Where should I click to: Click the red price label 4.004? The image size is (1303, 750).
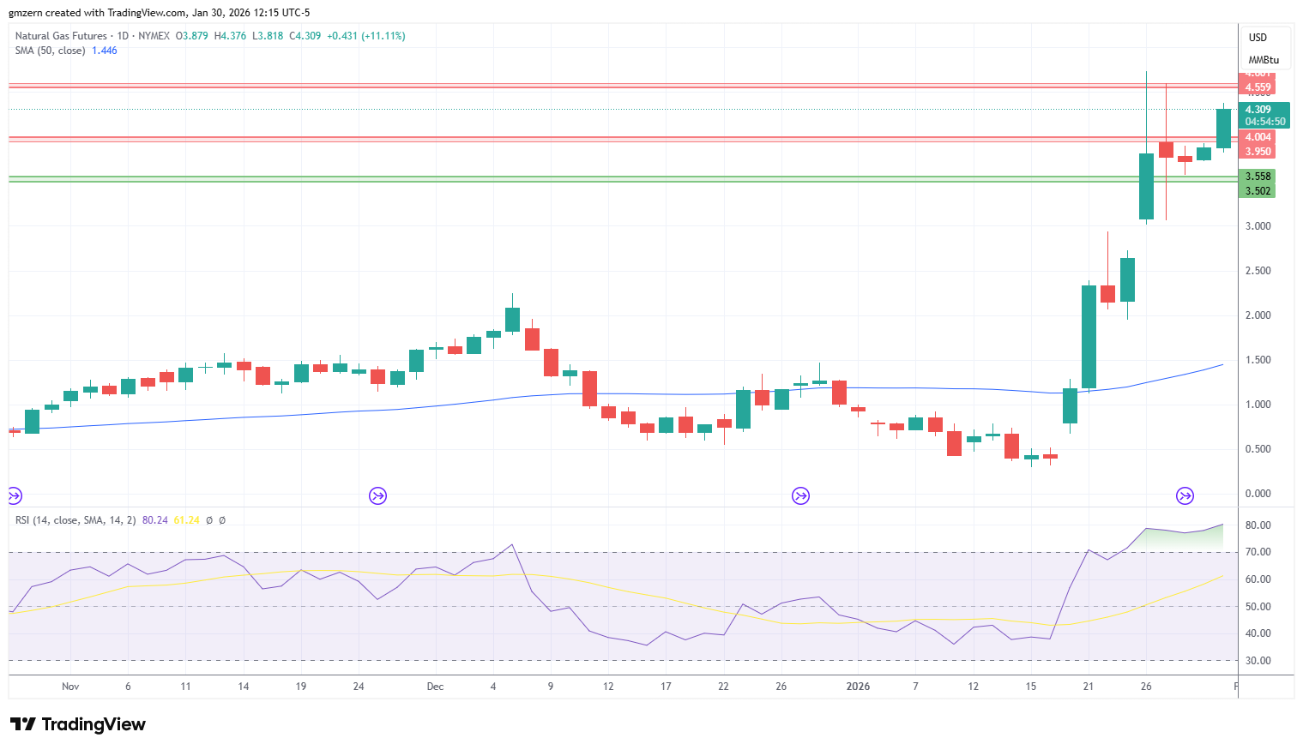[x=1258, y=137]
